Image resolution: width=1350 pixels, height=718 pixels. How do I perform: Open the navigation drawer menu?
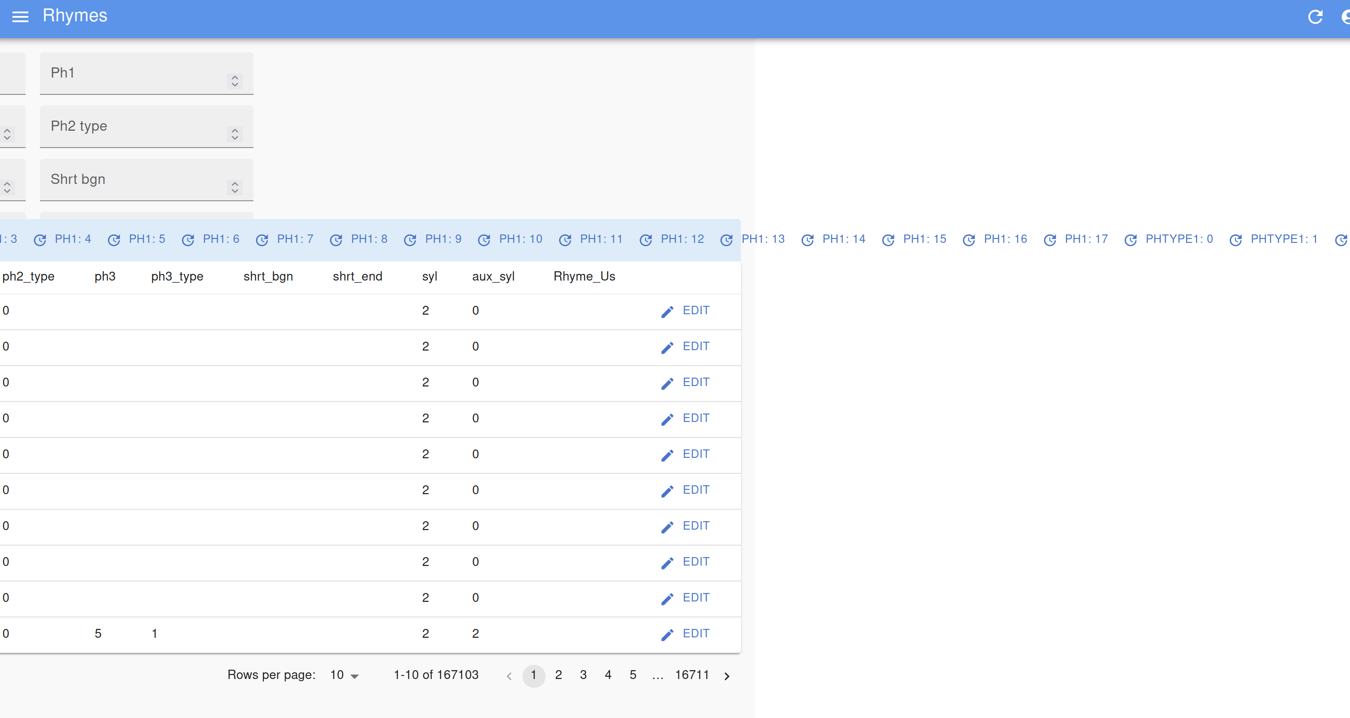[x=20, y=16]
